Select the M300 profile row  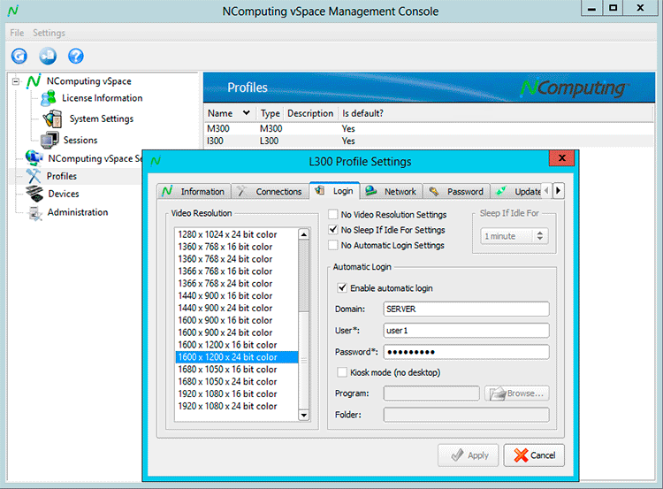(x=429, y=128)
